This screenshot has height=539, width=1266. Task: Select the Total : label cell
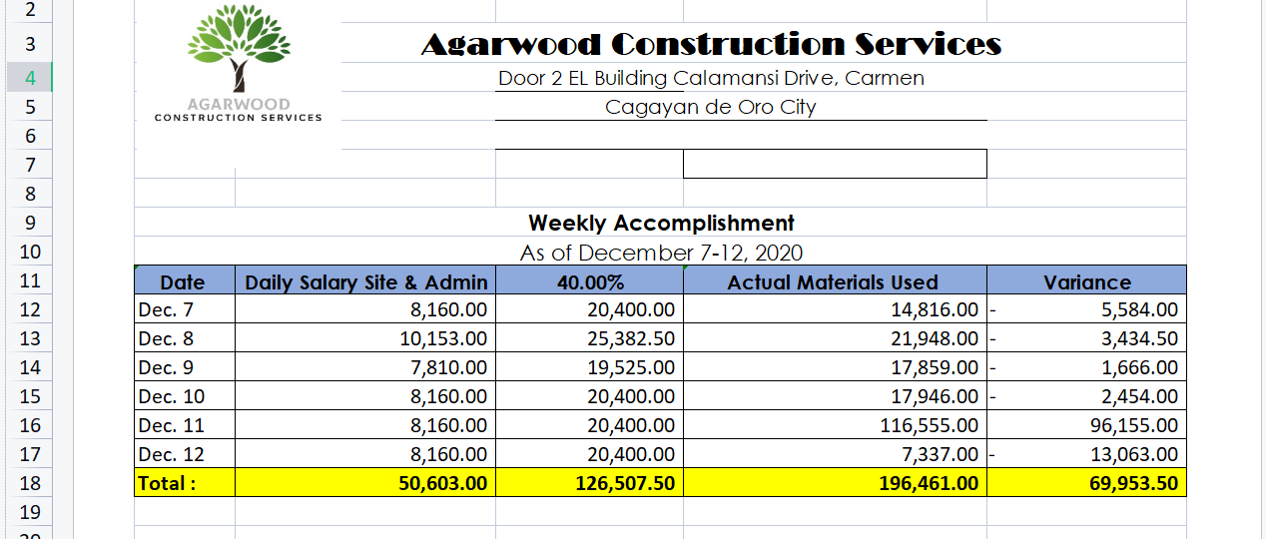tap(184, 483)
